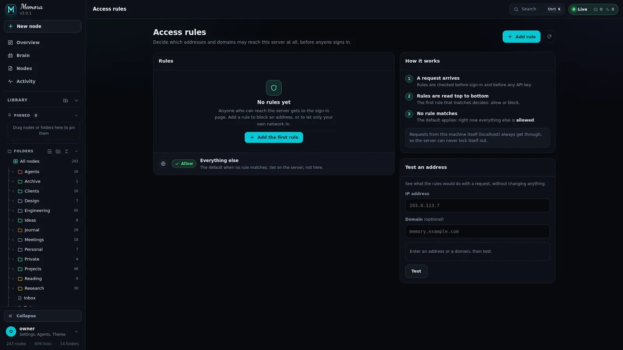Collapse the PINNED section chevron
Viewport: 623px width, 350px height.
[76, 115]
